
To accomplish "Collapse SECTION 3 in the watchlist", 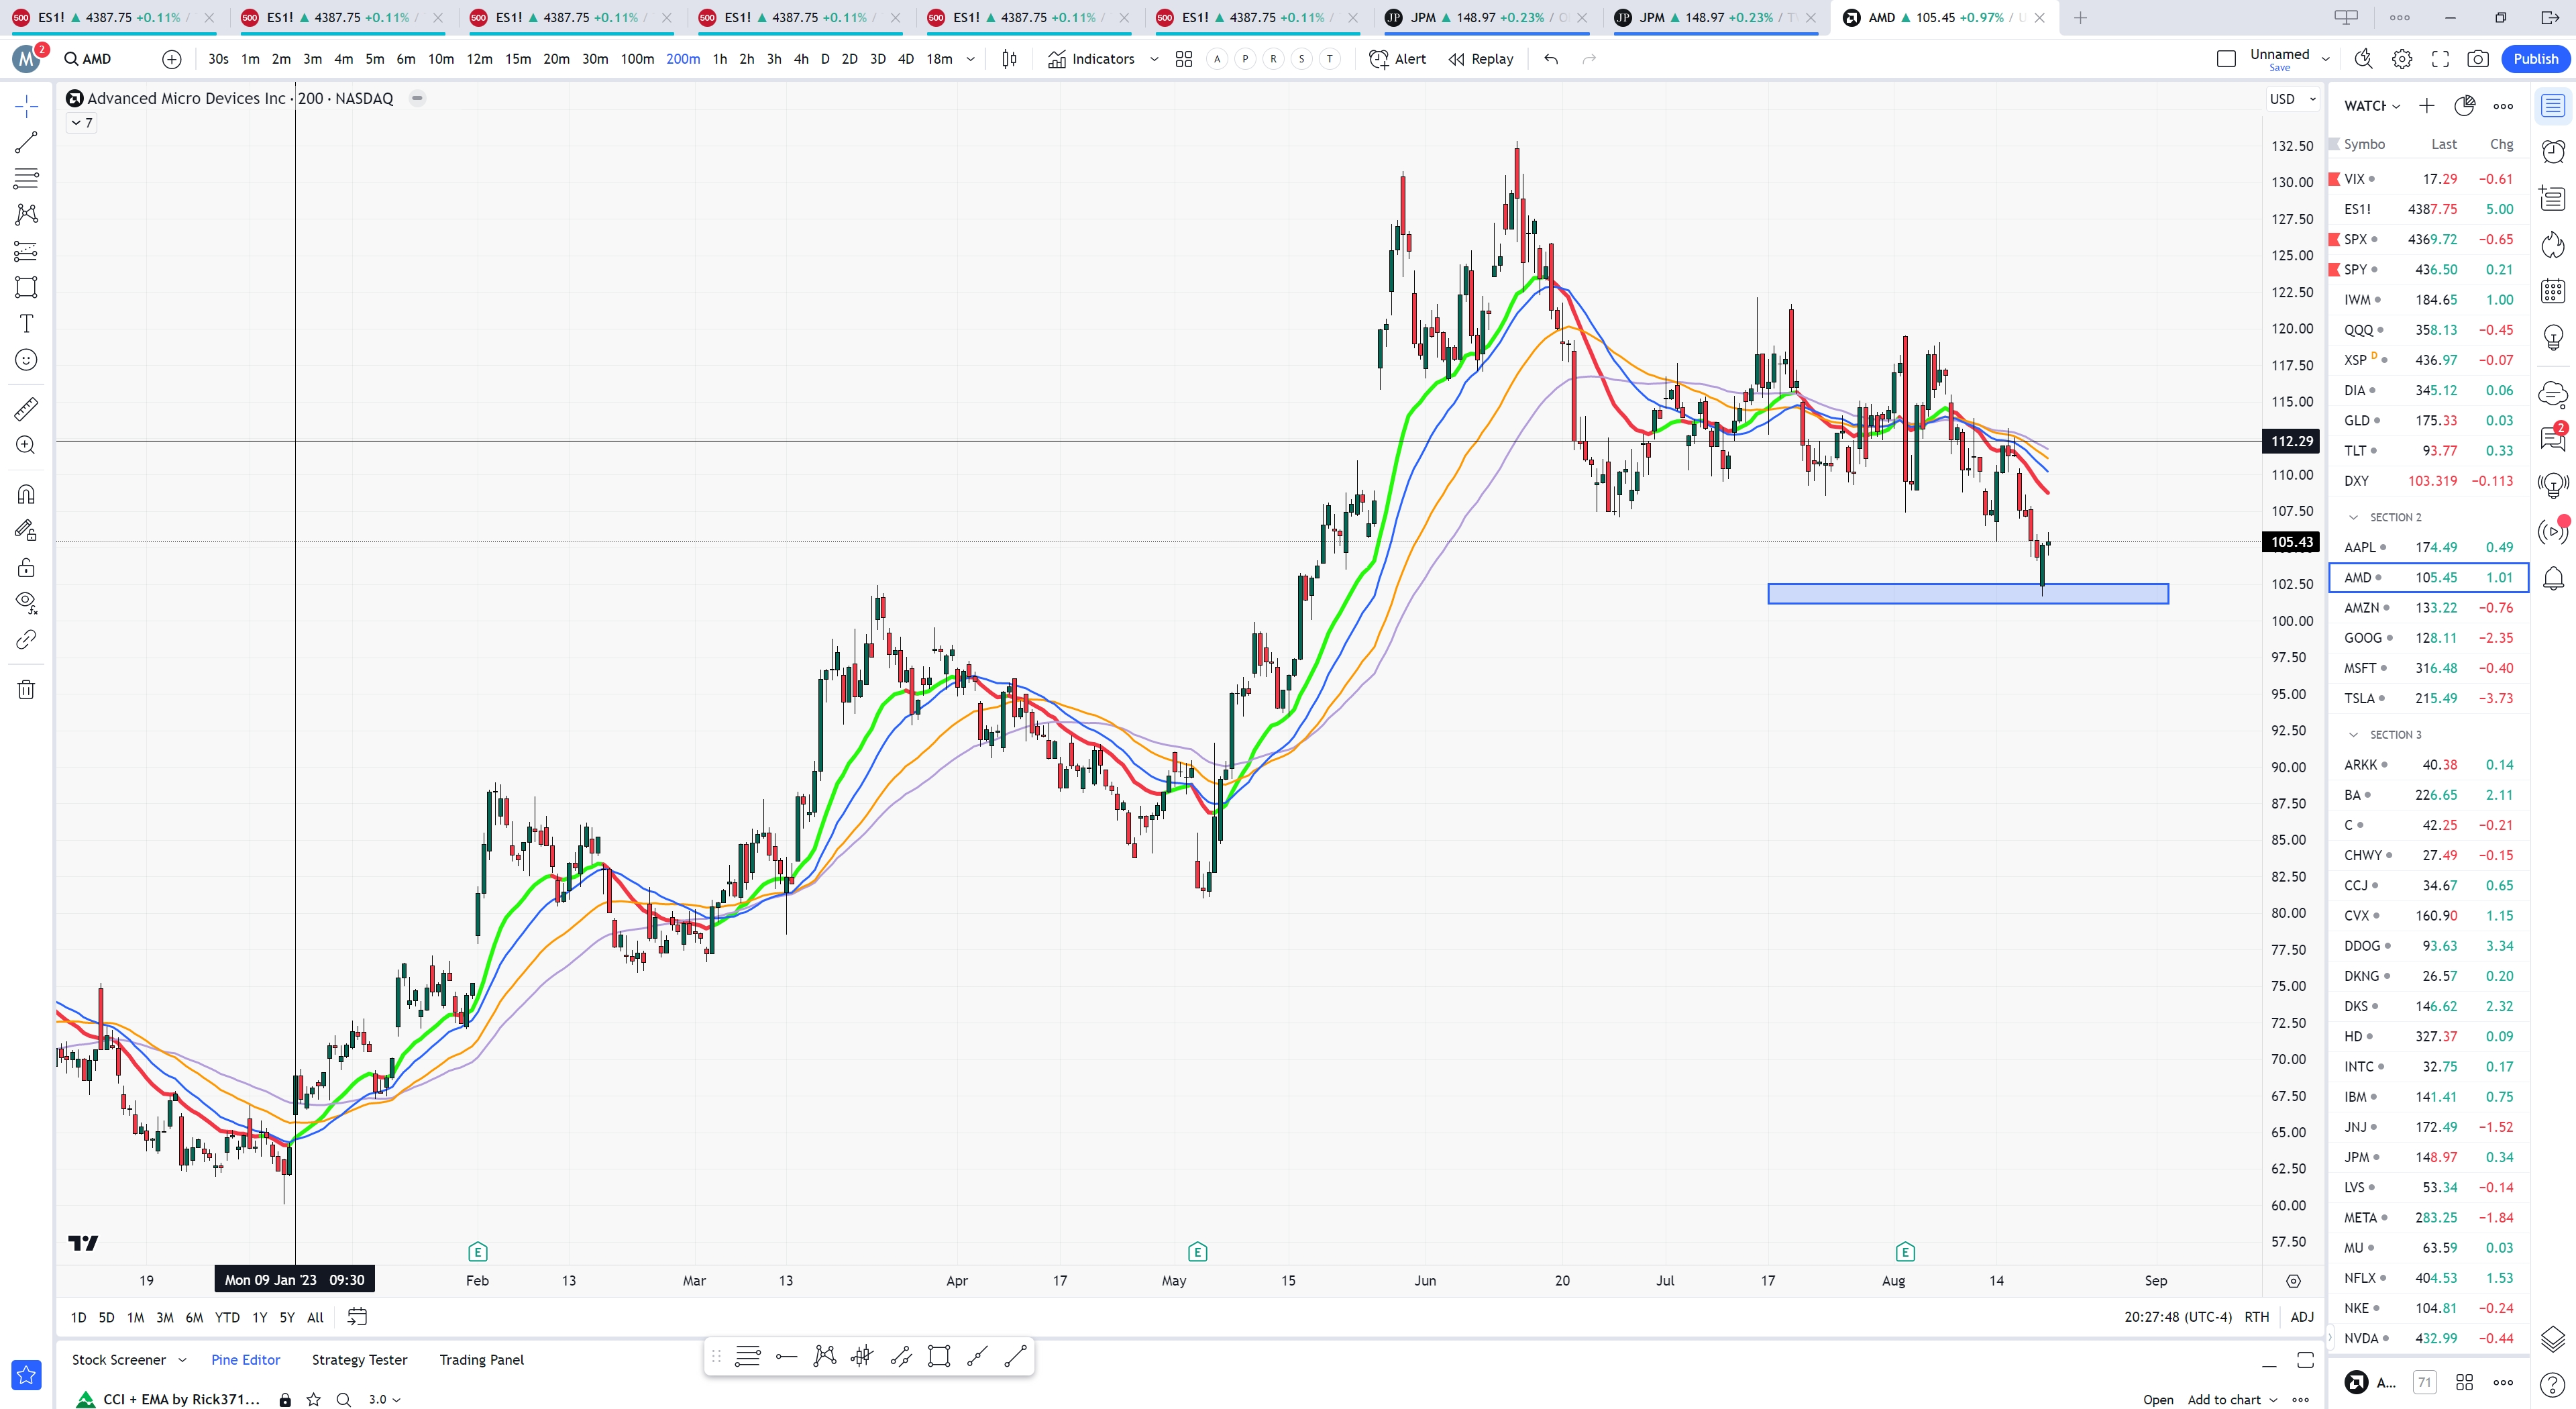I will click(2353, 735).
